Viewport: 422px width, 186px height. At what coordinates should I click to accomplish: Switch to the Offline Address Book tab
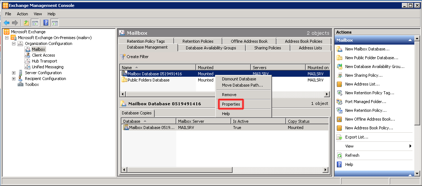(x=249, y=41)
